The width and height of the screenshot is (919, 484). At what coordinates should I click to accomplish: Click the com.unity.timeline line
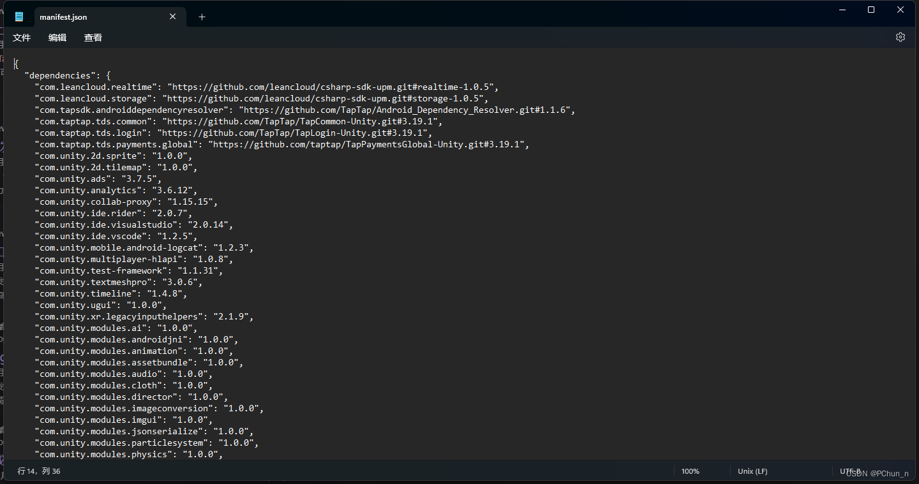click(111, 293)
